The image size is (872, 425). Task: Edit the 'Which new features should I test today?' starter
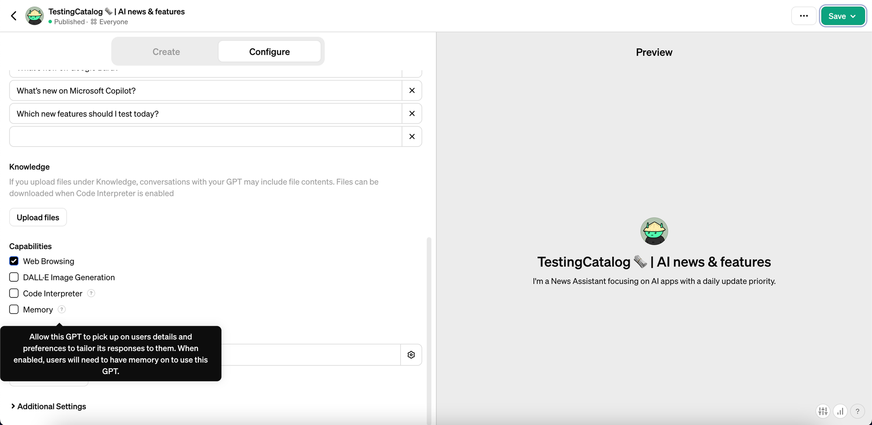tap(205, 114)
